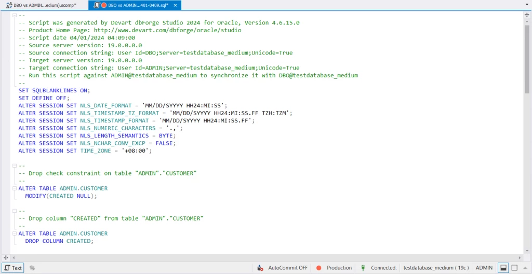Collapse the ALTER TABLE MODIFY statement block
The height and width of the screenshot is (274, 532).
click(x=14, y=188)
